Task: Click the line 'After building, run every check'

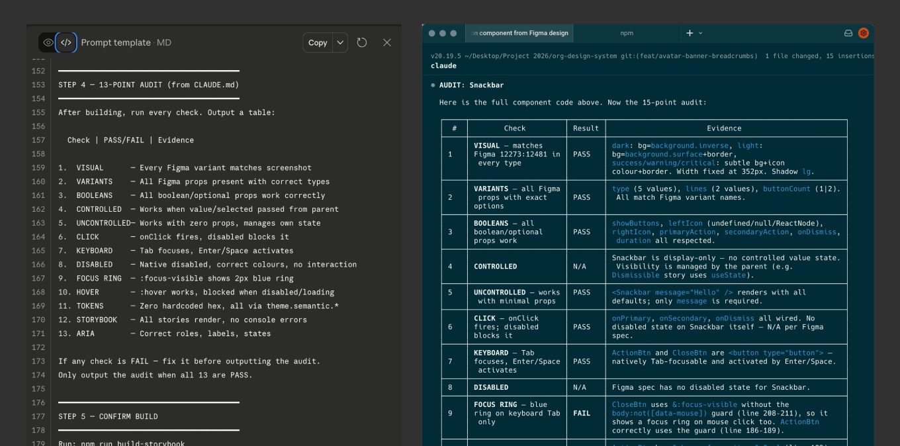Action: click(x=167, y=112)
